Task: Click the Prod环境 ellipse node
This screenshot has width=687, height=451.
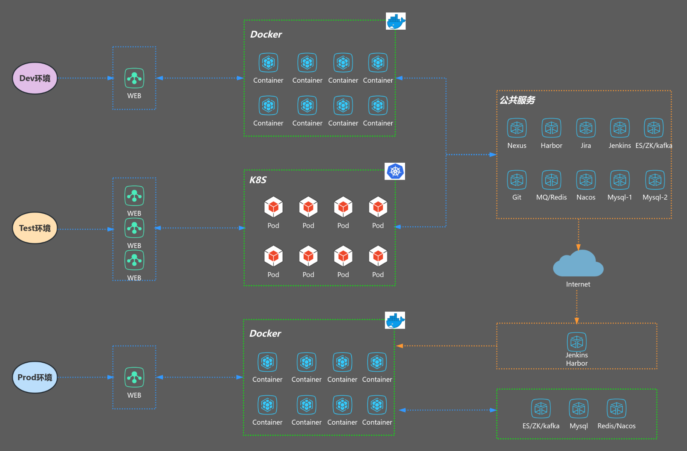Action: coord(35,377)
